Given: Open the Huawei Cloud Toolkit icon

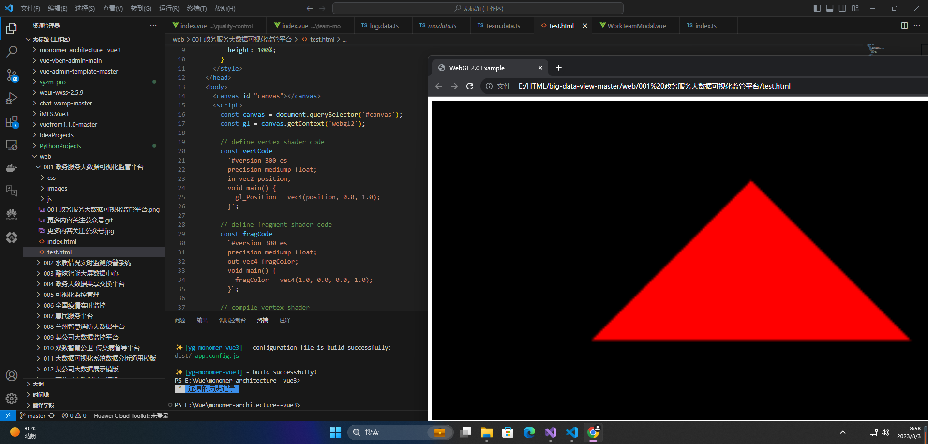Looking at the screenshot, I should (x=12, y=214).
